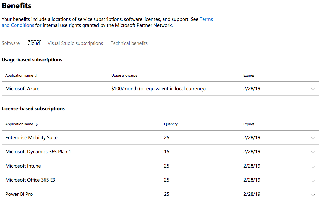Click Microsoft Office 365 E3 expiry date

252,180
